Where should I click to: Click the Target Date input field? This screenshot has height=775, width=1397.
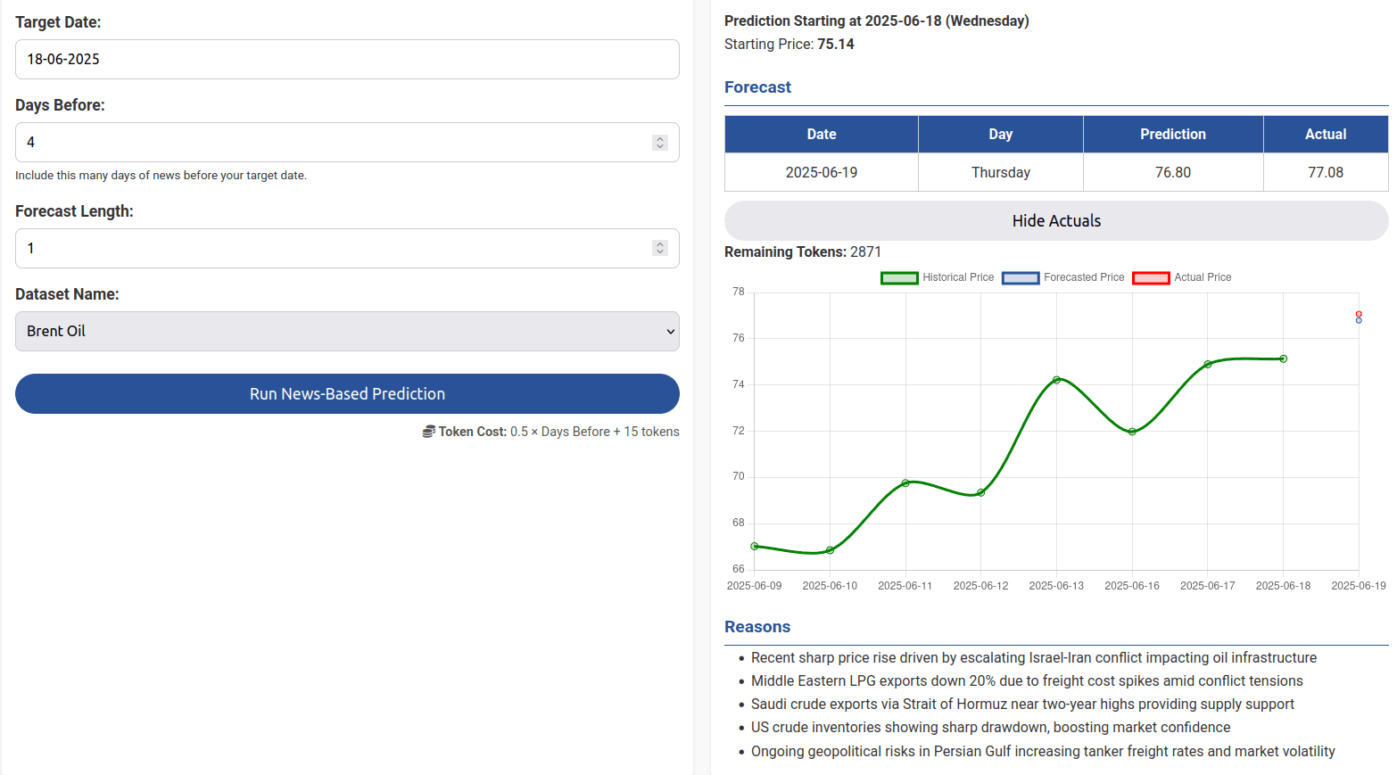click(x=347, y=59)
